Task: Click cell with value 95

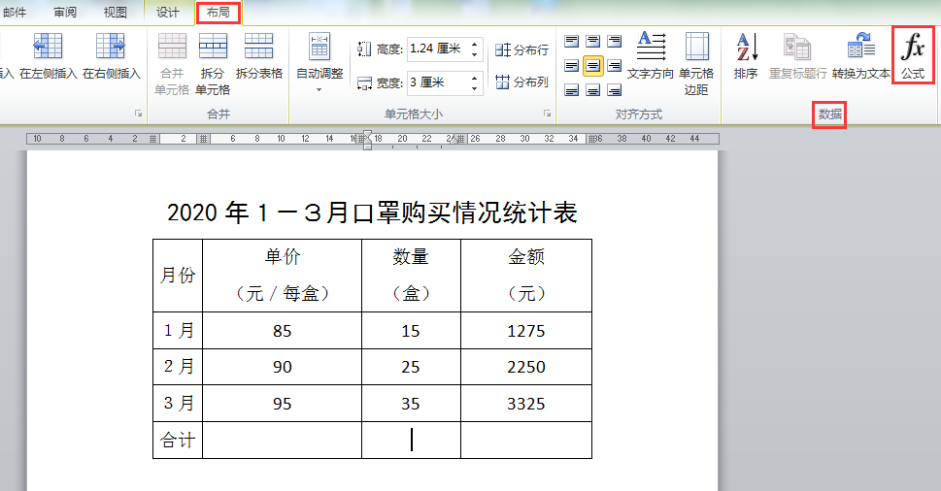Action: [282, 404]
